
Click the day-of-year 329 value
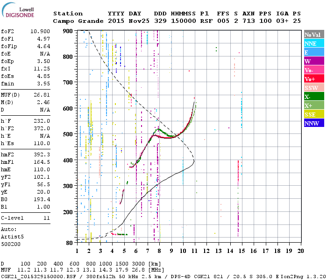pyautogui.click(x=160, y=21)
